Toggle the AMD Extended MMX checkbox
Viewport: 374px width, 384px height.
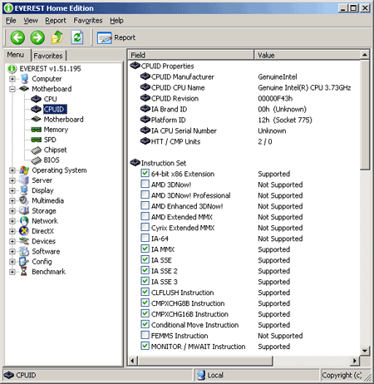(x=145, y=217)
